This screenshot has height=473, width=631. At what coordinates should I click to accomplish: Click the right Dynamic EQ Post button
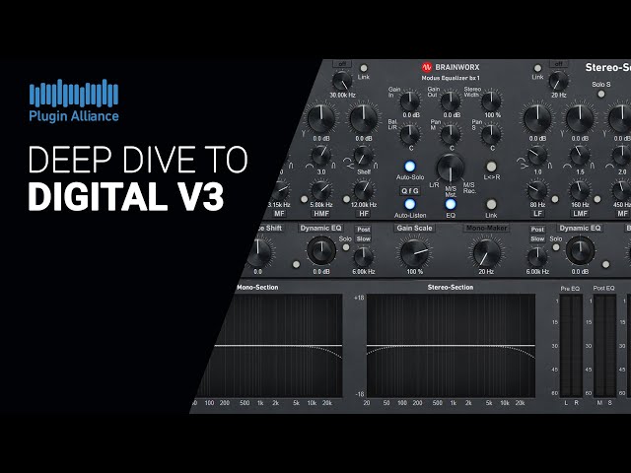coord(537,230)
